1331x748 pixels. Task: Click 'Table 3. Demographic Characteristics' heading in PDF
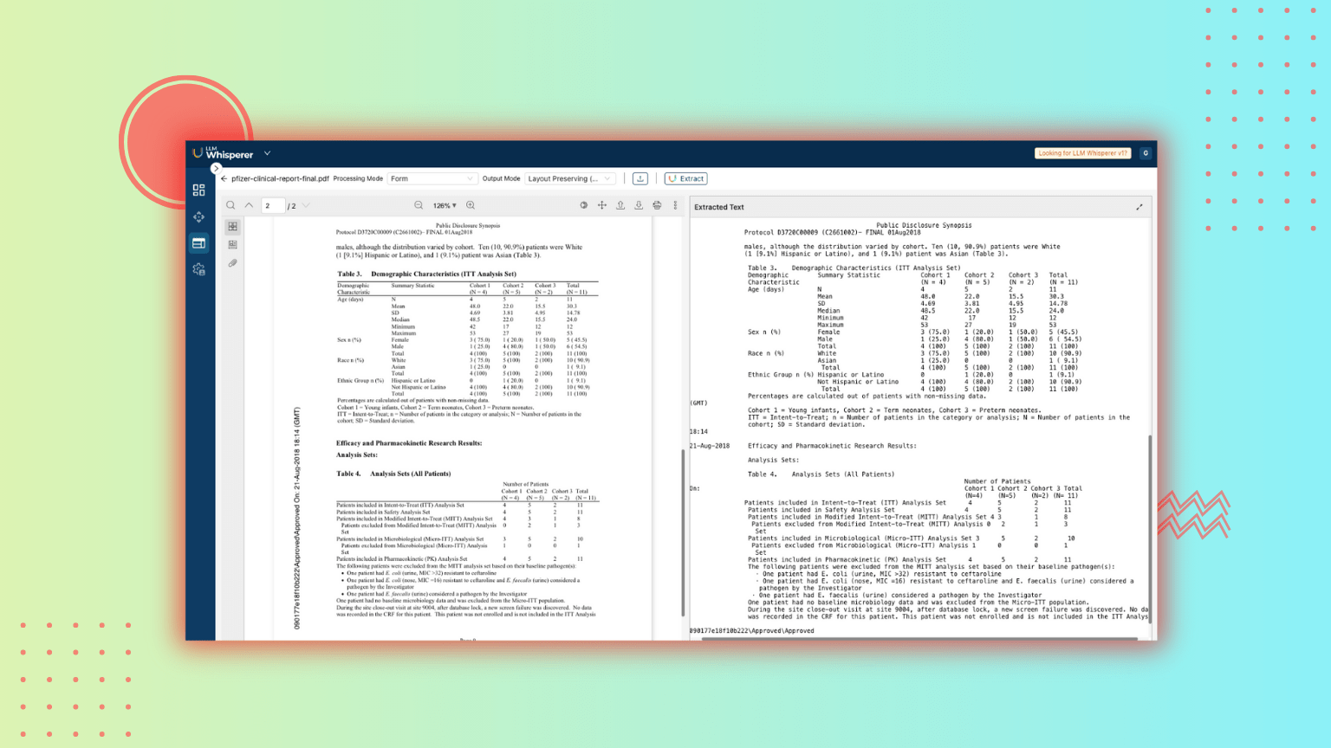(x=426, y=274)
